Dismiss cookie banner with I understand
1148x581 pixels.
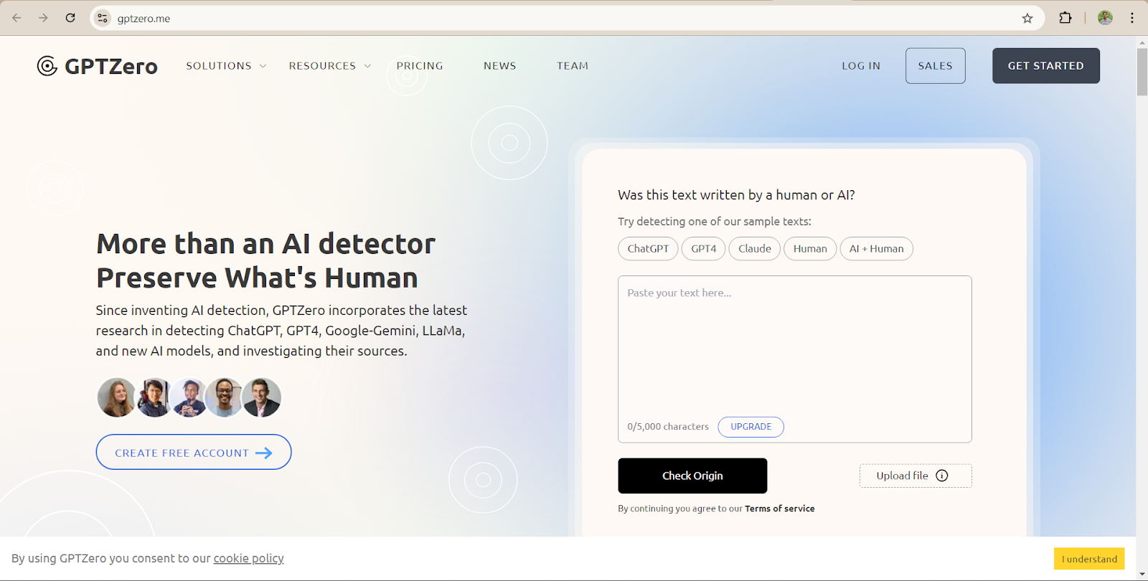[1089, 559]
